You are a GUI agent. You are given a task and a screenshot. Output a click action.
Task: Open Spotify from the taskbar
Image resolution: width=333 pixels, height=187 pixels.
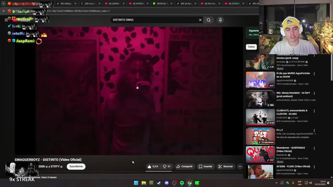(182, 183)
